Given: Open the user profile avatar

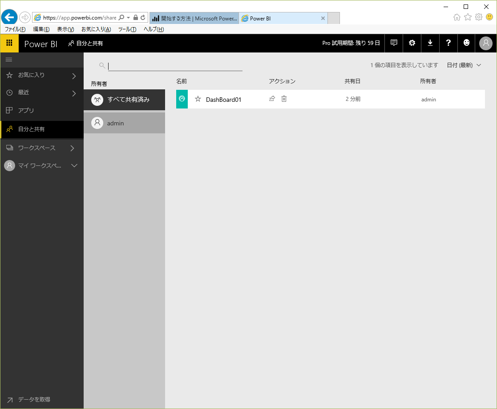Looking at the screenshot, I should 485,43.
